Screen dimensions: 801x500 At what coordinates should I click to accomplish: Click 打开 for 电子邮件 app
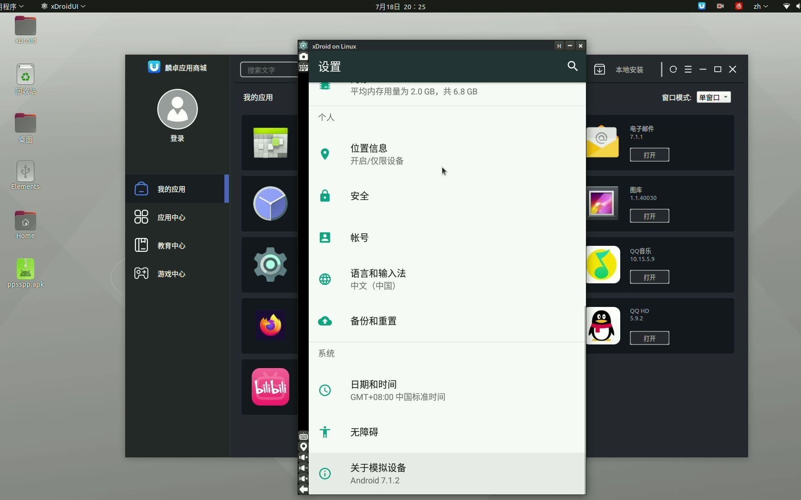[649, 155]
